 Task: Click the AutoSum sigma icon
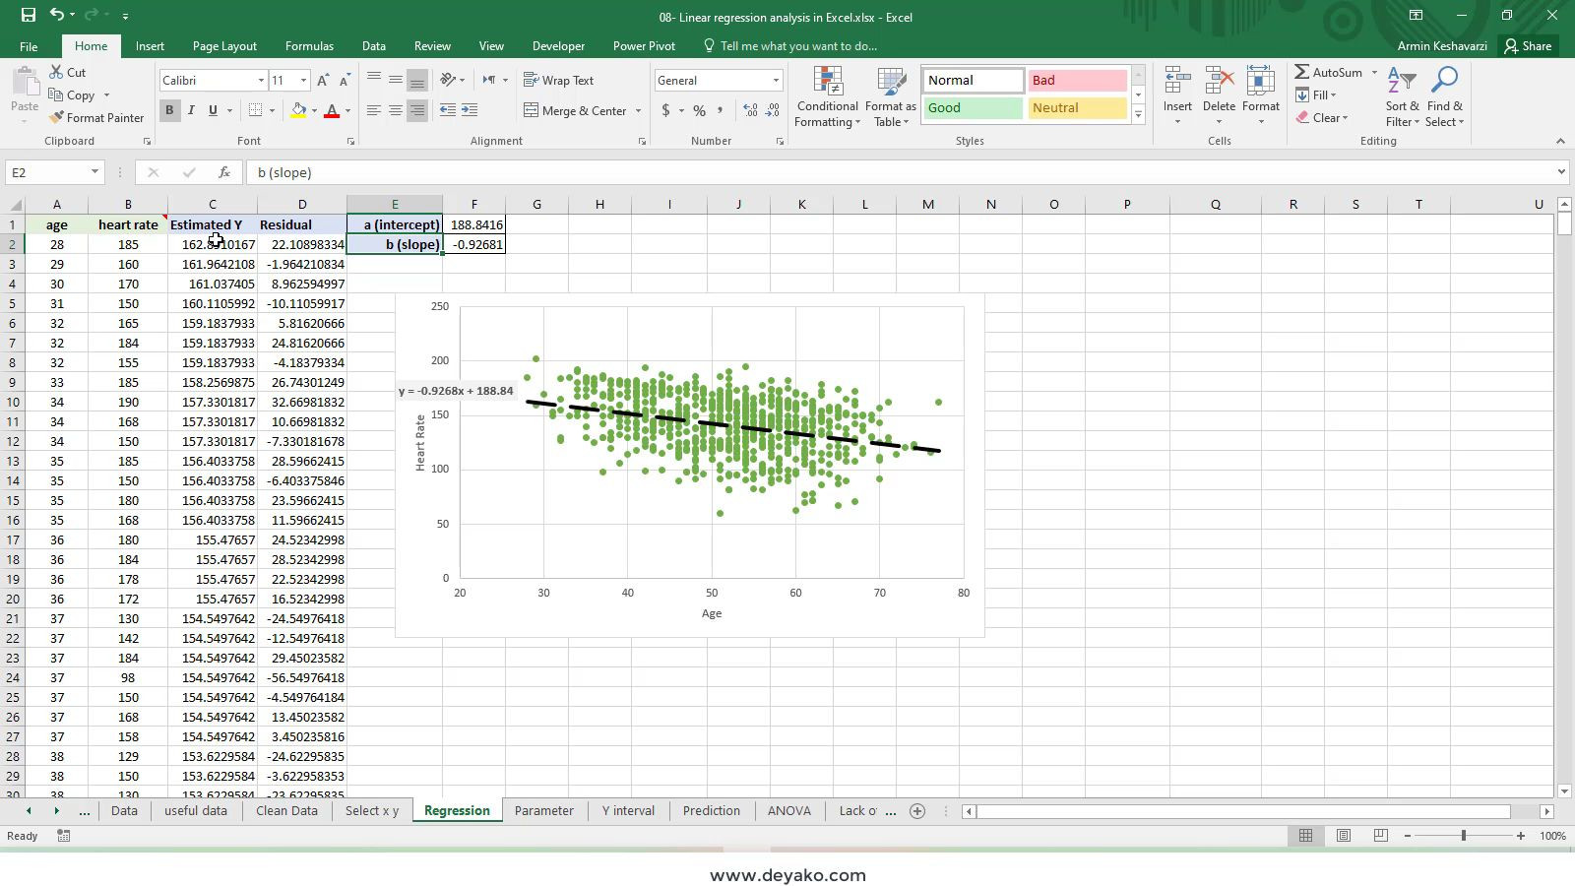tap(1301, 73)
